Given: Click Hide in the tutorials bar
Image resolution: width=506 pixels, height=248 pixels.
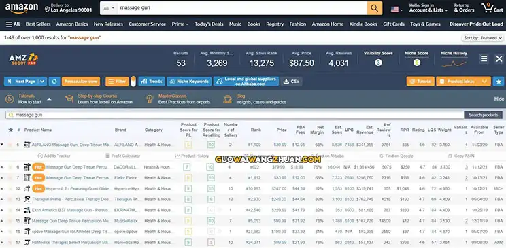Looking at the screenshot, I should coord(499,99).
